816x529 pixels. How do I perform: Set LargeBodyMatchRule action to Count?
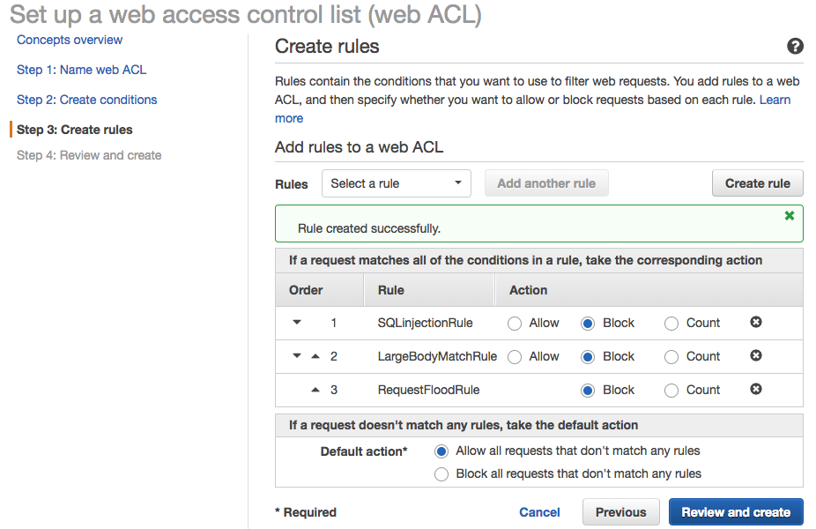pyautogui.click(x=671, y=357)
